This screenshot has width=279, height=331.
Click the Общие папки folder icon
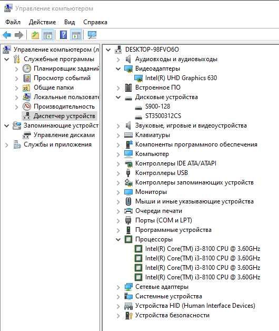point(26,87)
